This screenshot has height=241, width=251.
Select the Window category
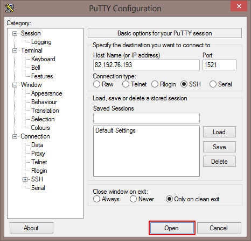31,85
